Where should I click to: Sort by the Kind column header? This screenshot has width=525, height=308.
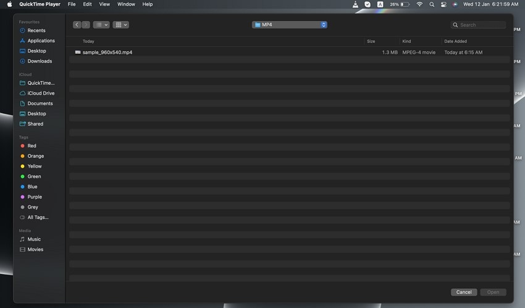pos(406,41)
